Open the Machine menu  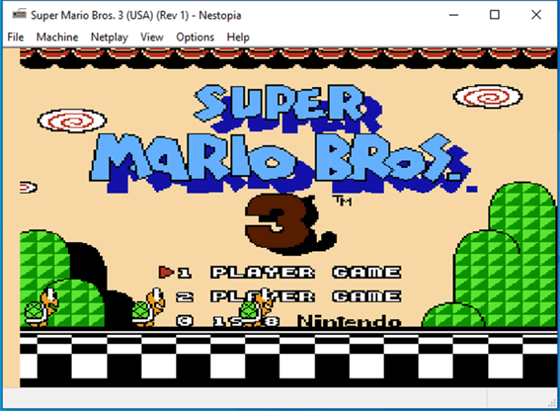tap(57, 37)
